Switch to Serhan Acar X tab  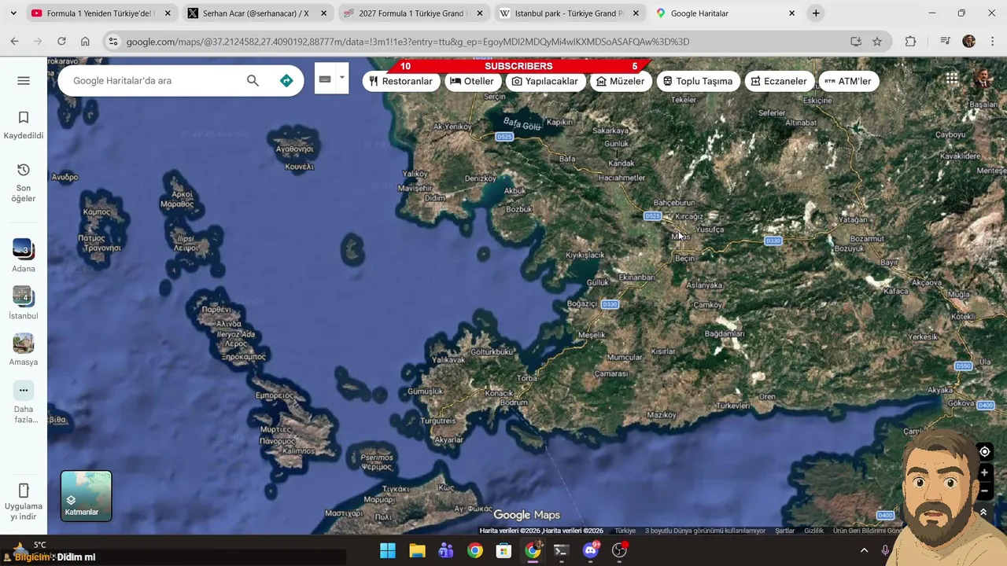click(x=256, y=13)
